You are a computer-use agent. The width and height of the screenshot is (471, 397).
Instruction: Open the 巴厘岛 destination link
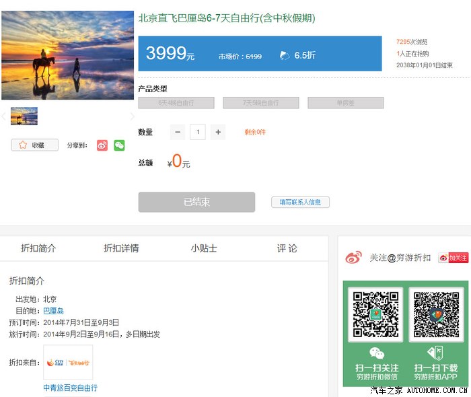pyautogui.click(x=53, y=311)
